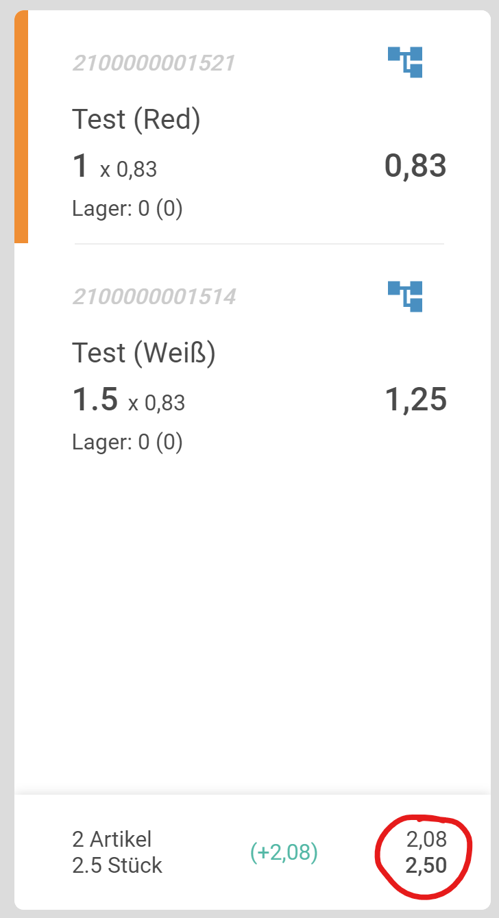Edit quantity 1.5 of Test (Weiß)
Image resolution: width=499 pixels, height=918 pixels.
point(95,400)
